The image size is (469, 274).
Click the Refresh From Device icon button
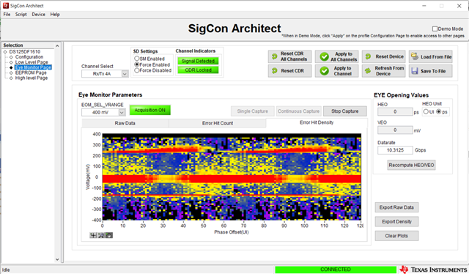[x=384, y=71]
